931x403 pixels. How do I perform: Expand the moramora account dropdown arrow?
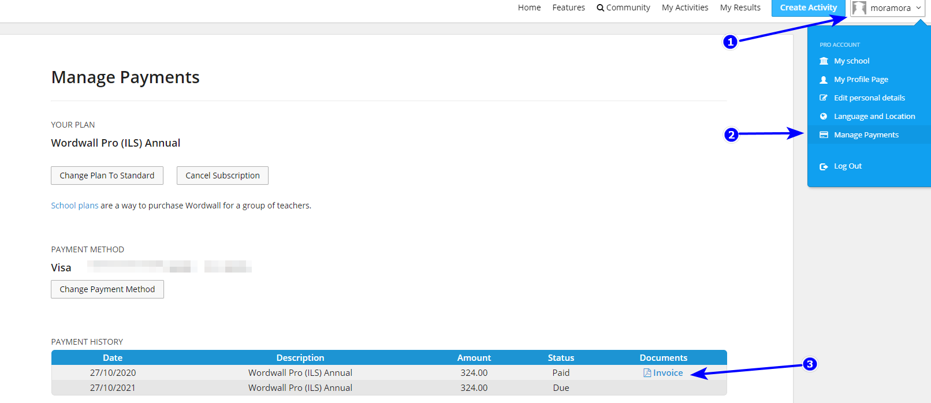pos(918,8)
